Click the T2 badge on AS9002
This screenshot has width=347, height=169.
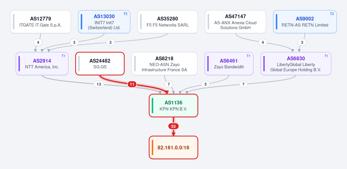[x=332, y=14]
